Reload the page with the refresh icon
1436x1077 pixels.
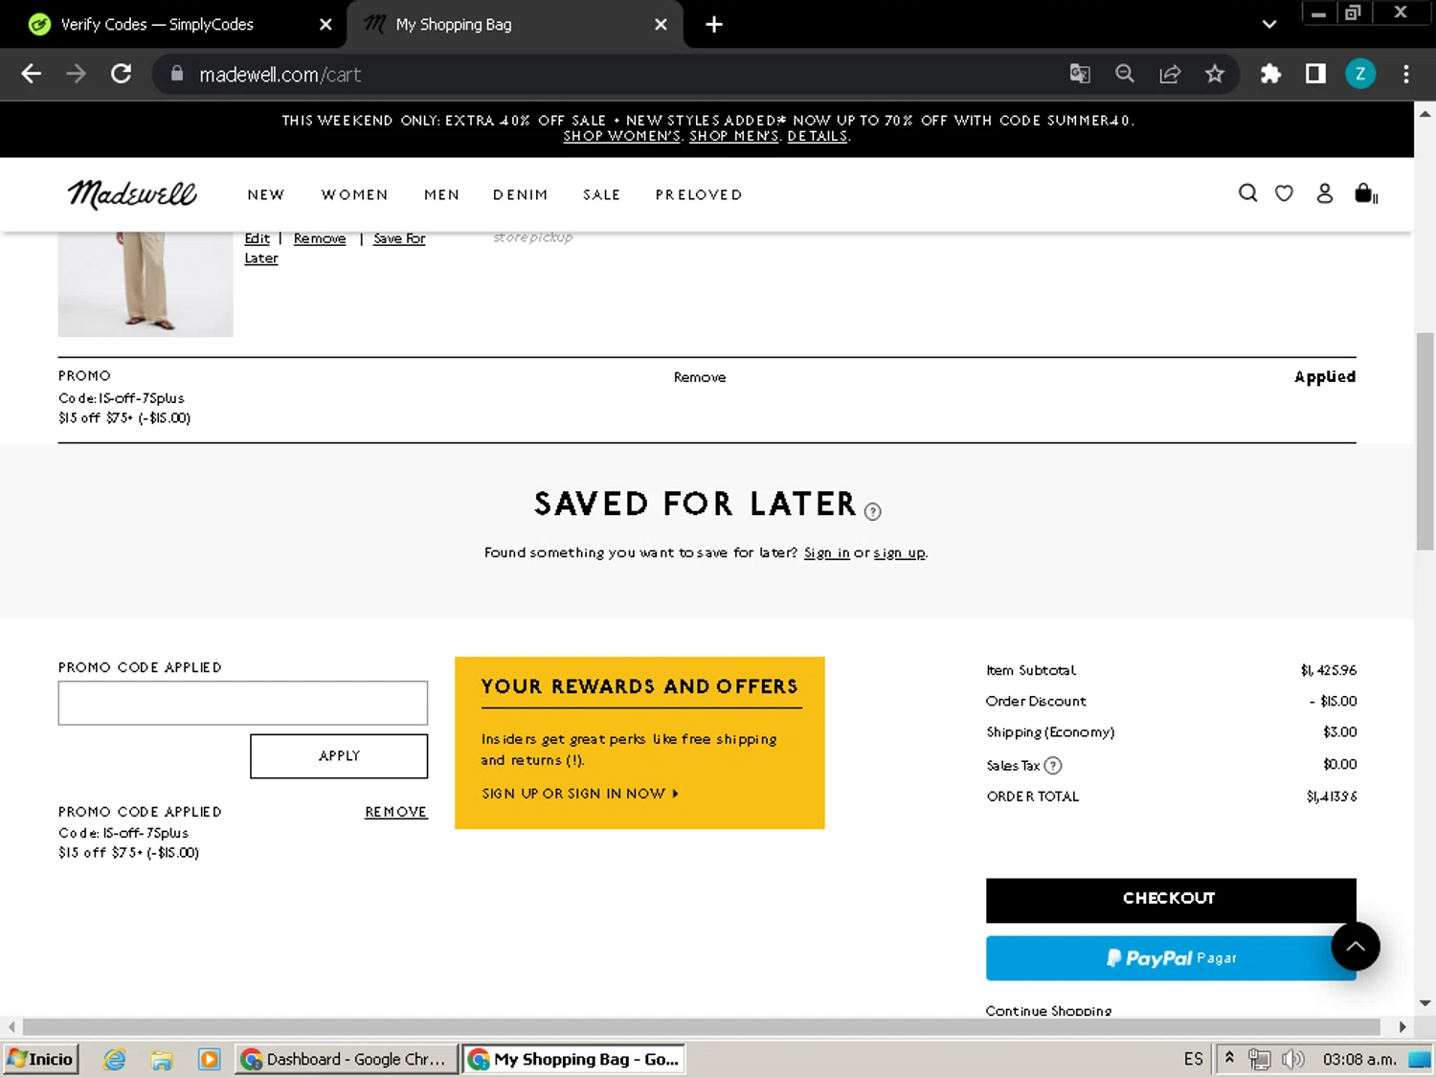coord(121,74)
